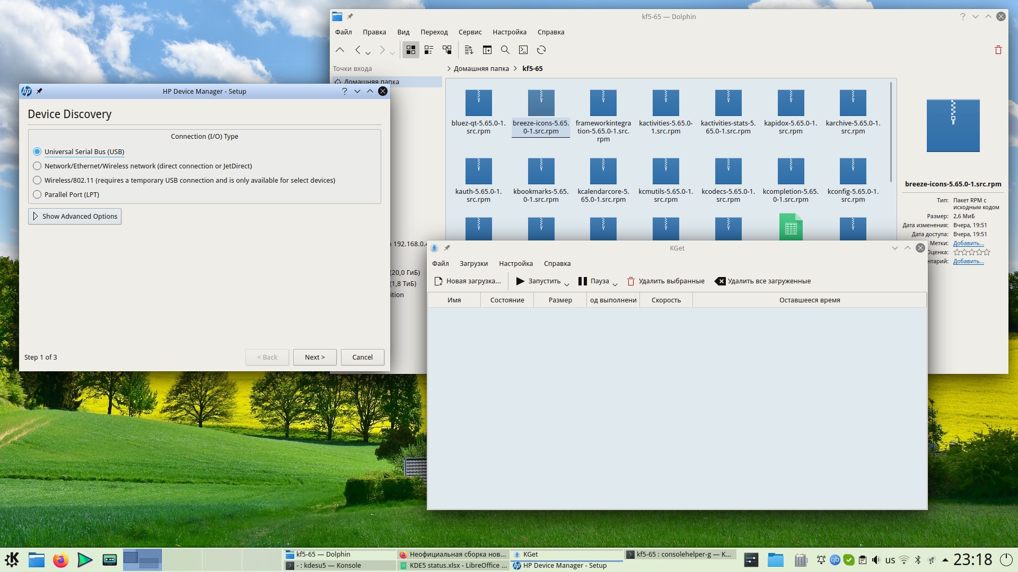Launch Firefox from the taskbar
This screenshot has height=572, width=1018.
click(60, 560)
